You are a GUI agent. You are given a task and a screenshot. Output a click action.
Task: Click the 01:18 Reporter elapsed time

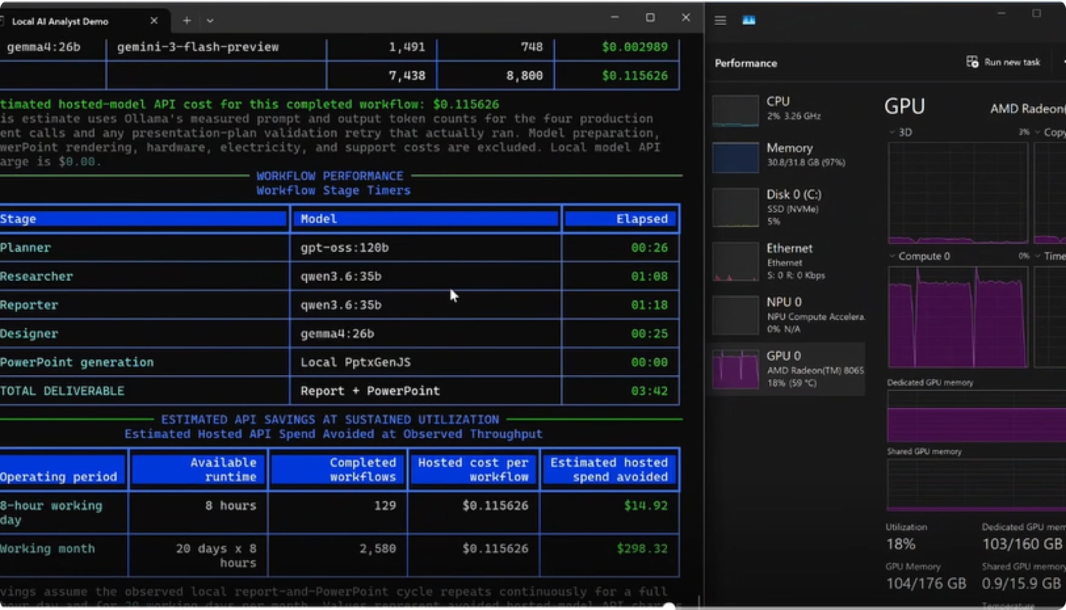[649, 305]
